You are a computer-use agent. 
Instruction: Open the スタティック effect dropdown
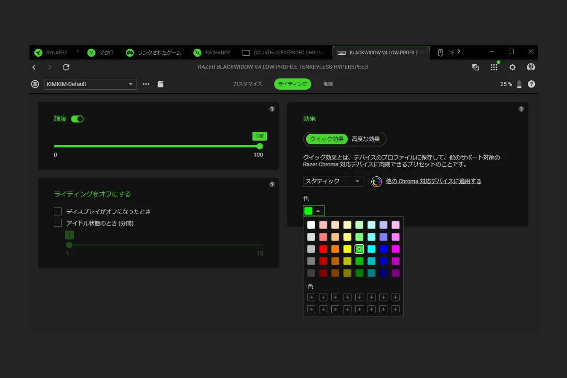pos(333,181)
